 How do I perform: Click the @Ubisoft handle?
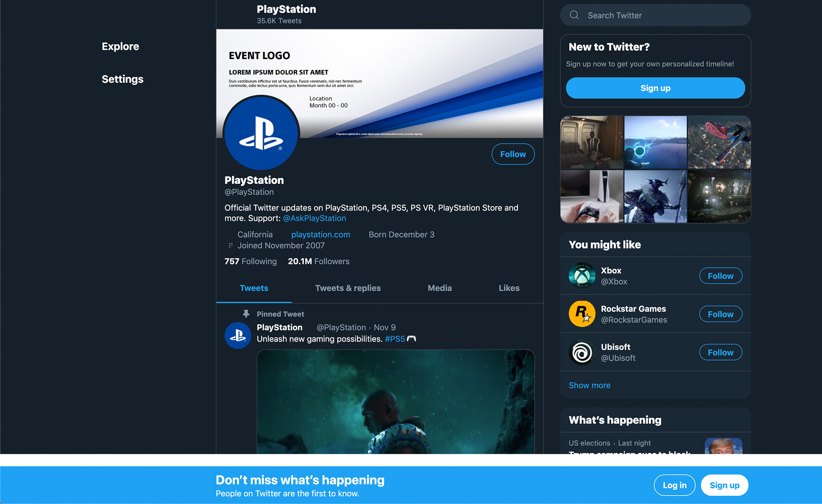click(618, 358)
